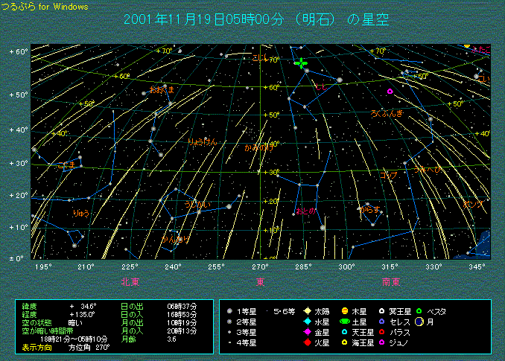
Task: Click the おおぐま constellation label
Action: (x=162, y=89)
